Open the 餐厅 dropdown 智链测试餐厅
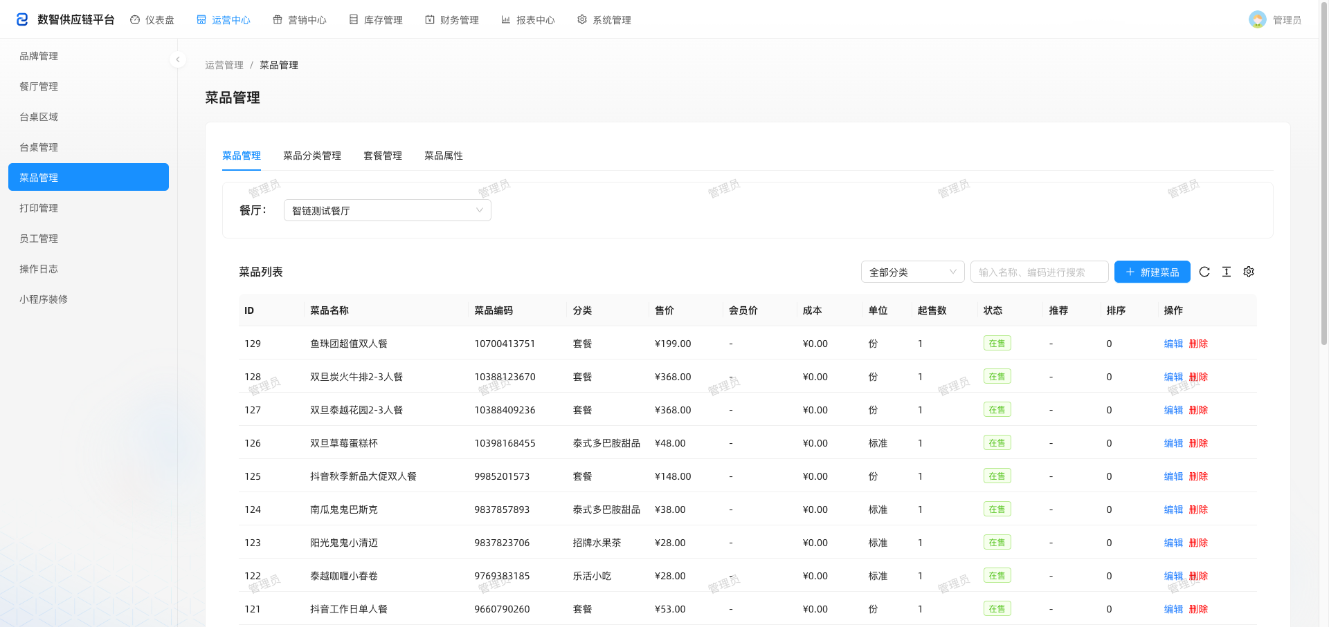Viewport: 1329px width, 627px height. 388,210
